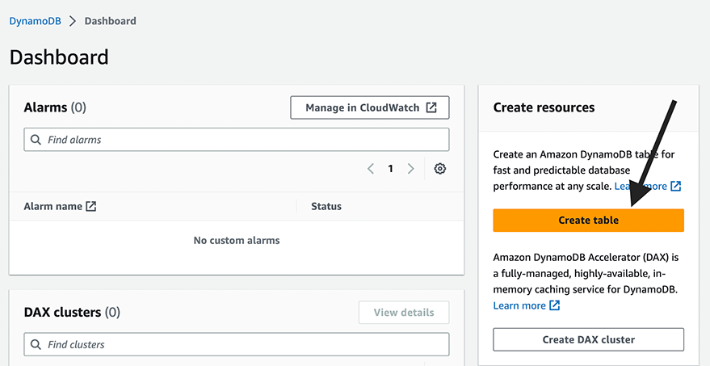Open the alarms table settings gear
Screen dimensions: 710x366
point(439,169)
